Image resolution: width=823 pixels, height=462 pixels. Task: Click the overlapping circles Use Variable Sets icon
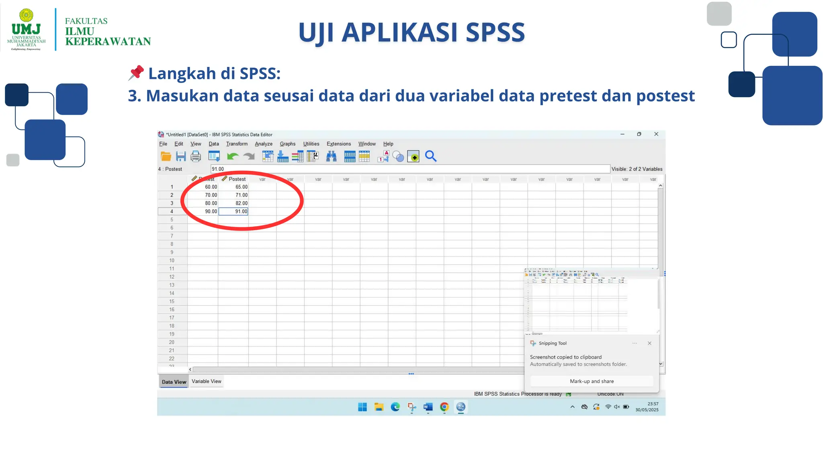(398, 156)
